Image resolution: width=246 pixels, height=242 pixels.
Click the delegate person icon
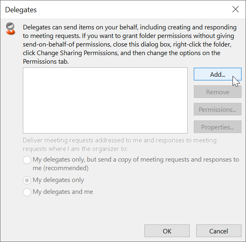coord(11,29)
